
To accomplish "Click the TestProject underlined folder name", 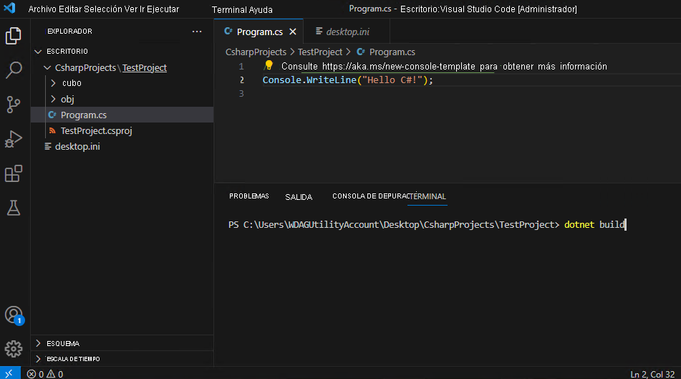I will 145,68.
